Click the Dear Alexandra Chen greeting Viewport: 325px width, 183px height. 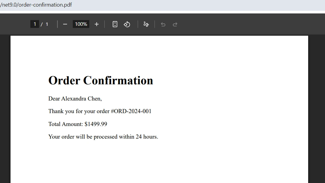click(75, 98)
